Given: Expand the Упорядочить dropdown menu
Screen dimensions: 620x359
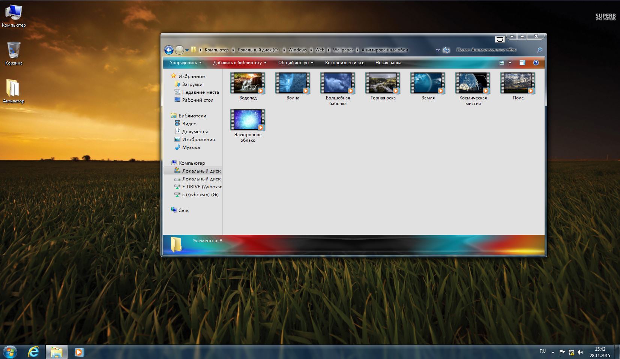Looking at the screenshot, I should point(186,63).
